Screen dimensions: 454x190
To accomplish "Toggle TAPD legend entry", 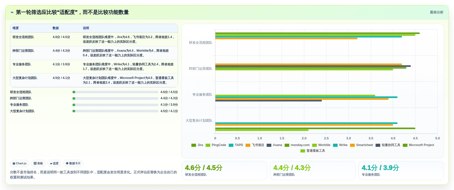I will (236, 145).
